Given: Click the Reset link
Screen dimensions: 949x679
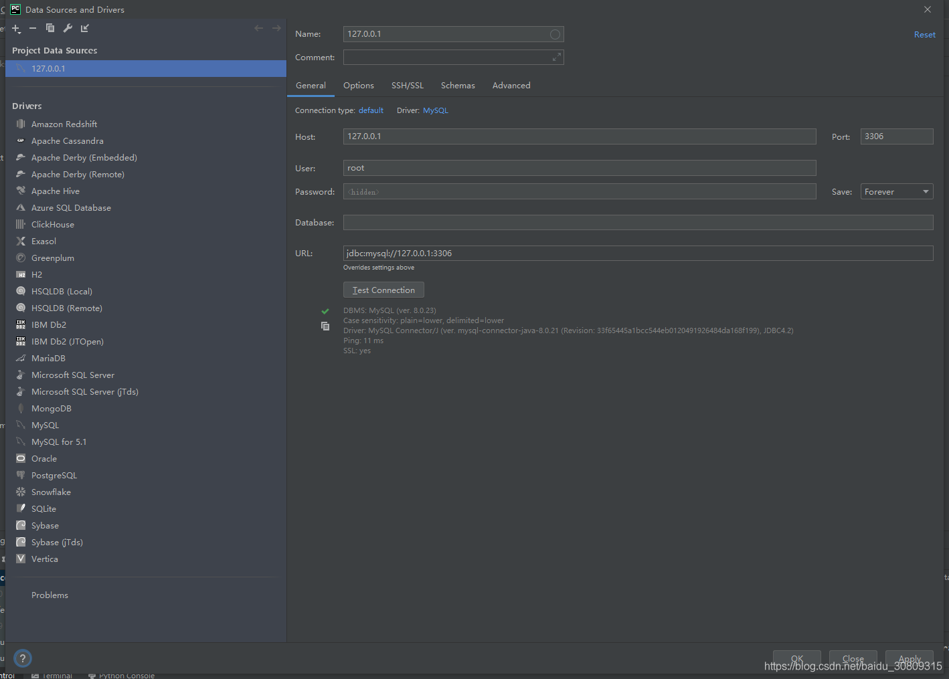Looking at the screenshot, I should pos(924,35).
